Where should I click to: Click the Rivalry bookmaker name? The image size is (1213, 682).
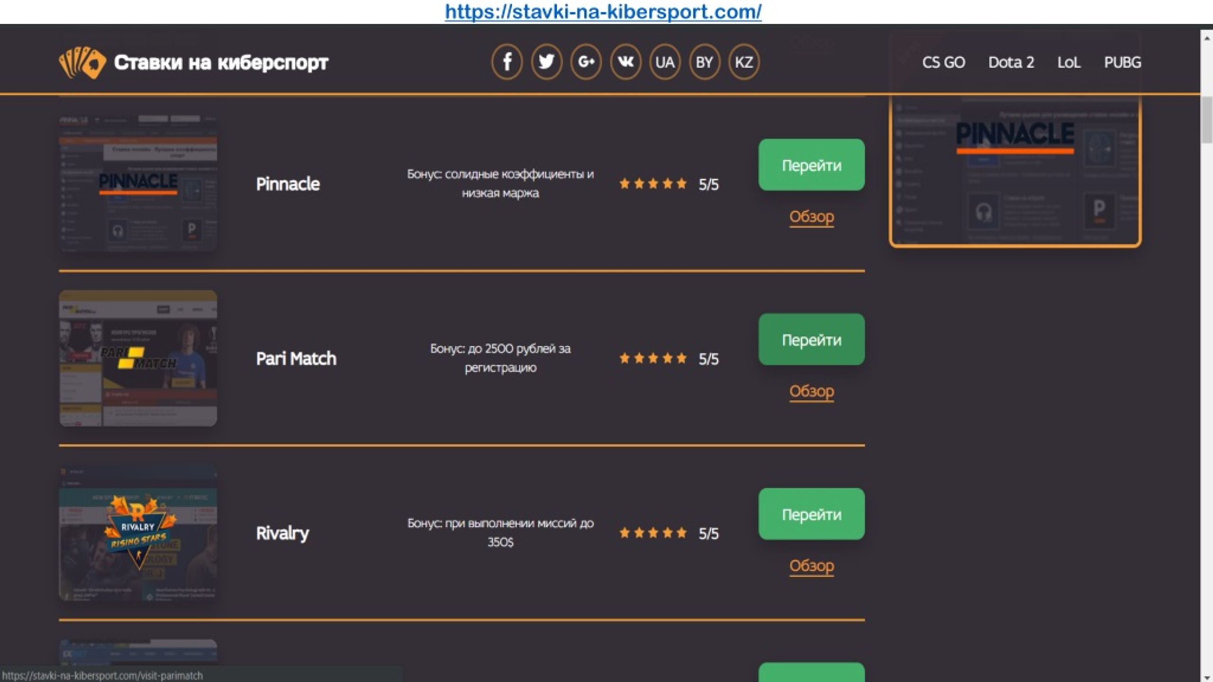tap(282, 533)
